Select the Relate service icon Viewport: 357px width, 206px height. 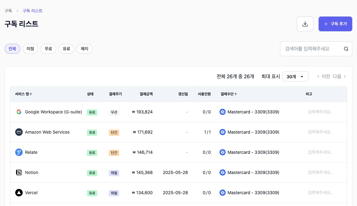click(19, 152)
